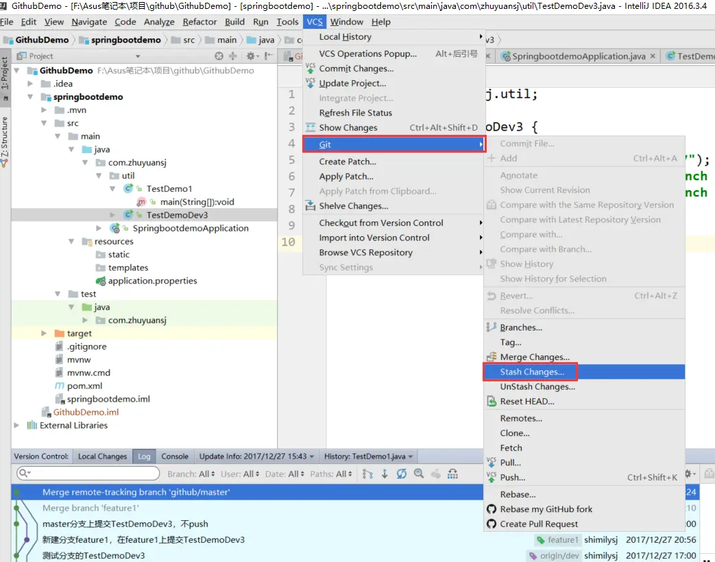715x562 pixels.
Task: Click the feature1 branch label in the log
Action: point(558,539)
